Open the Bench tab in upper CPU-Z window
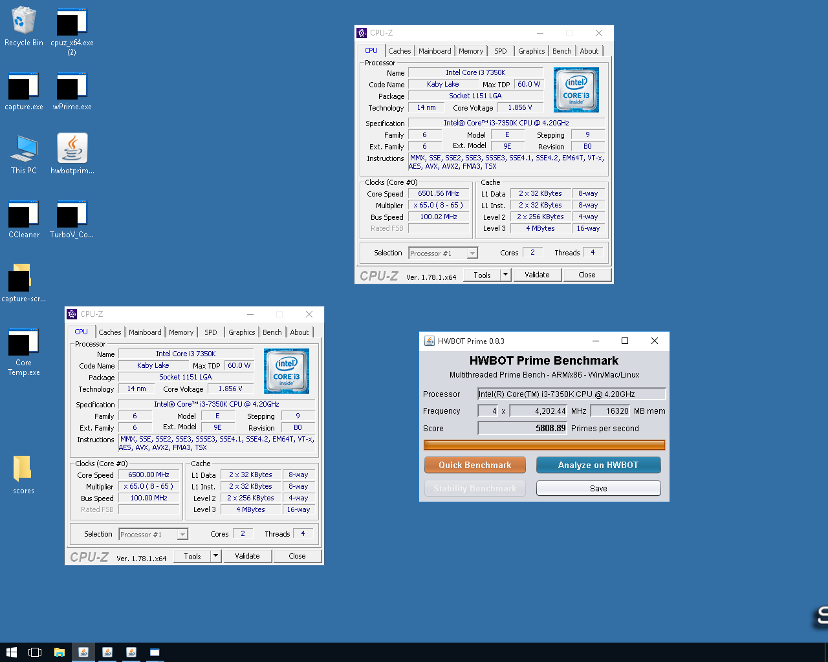Viewport: 828px width, 662px height. (x=562, y=51)
